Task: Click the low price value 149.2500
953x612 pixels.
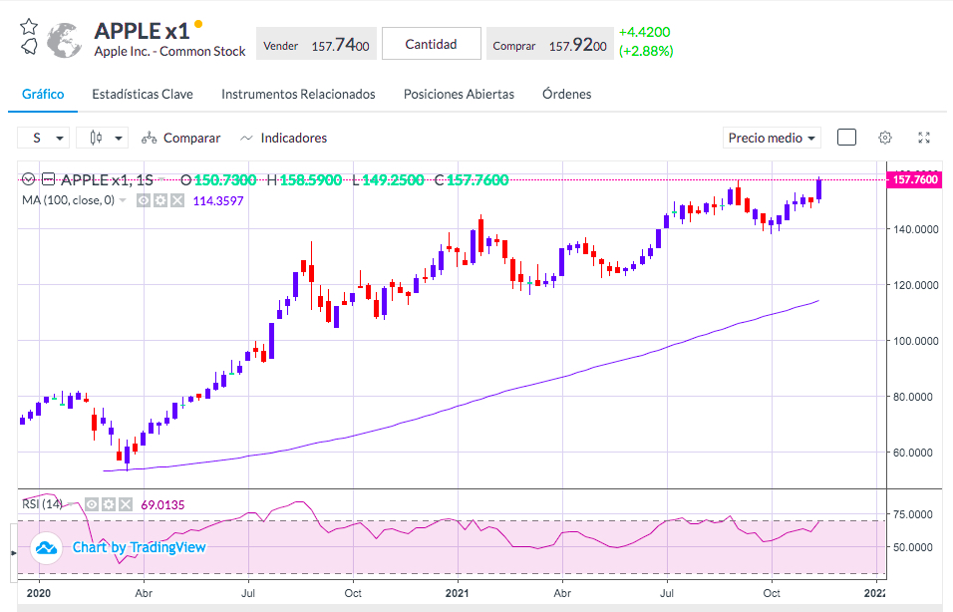Action: click(x=393, y=179)
